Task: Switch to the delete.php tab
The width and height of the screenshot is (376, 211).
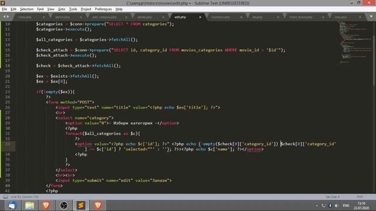Action: point(150,17)
